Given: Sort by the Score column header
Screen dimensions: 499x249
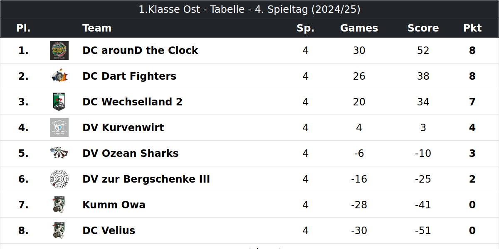Looking at the screenshot, I should pyautogui.click(x=423, y=28).
